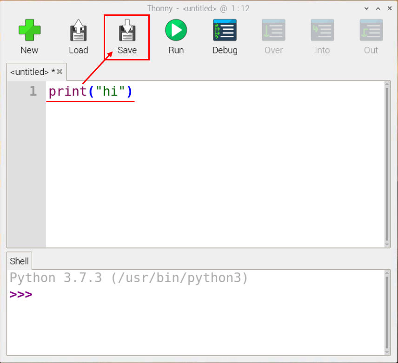Image resolution: width=398 pixels, height=363 pixels.
Task: Click the editor scrollbar down arrow
Action: click(x=387, y=244)
